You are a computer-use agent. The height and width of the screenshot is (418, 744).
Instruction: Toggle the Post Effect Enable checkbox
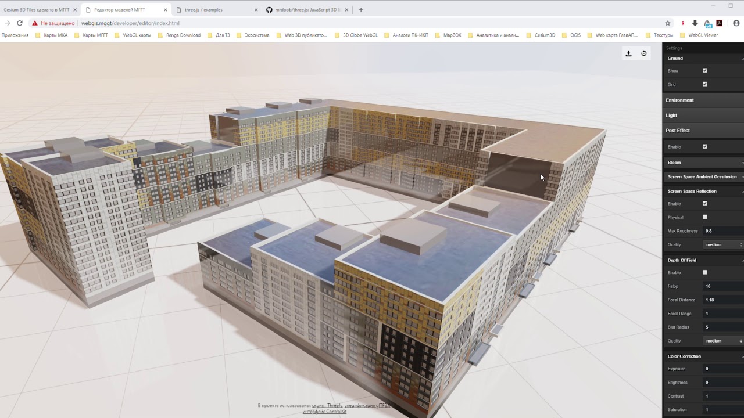pos(705,147)
